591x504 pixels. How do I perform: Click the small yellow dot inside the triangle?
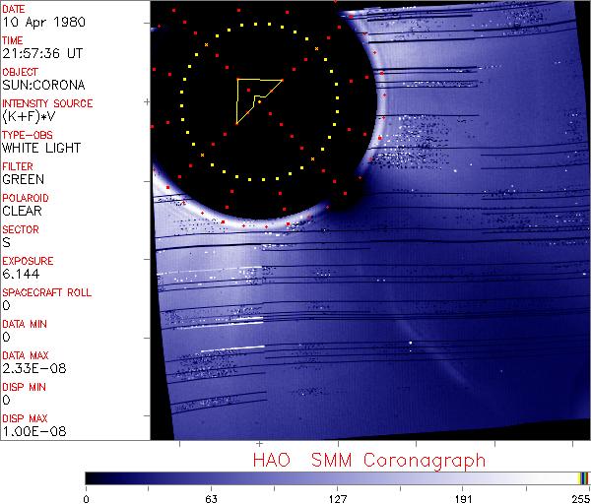258,99
